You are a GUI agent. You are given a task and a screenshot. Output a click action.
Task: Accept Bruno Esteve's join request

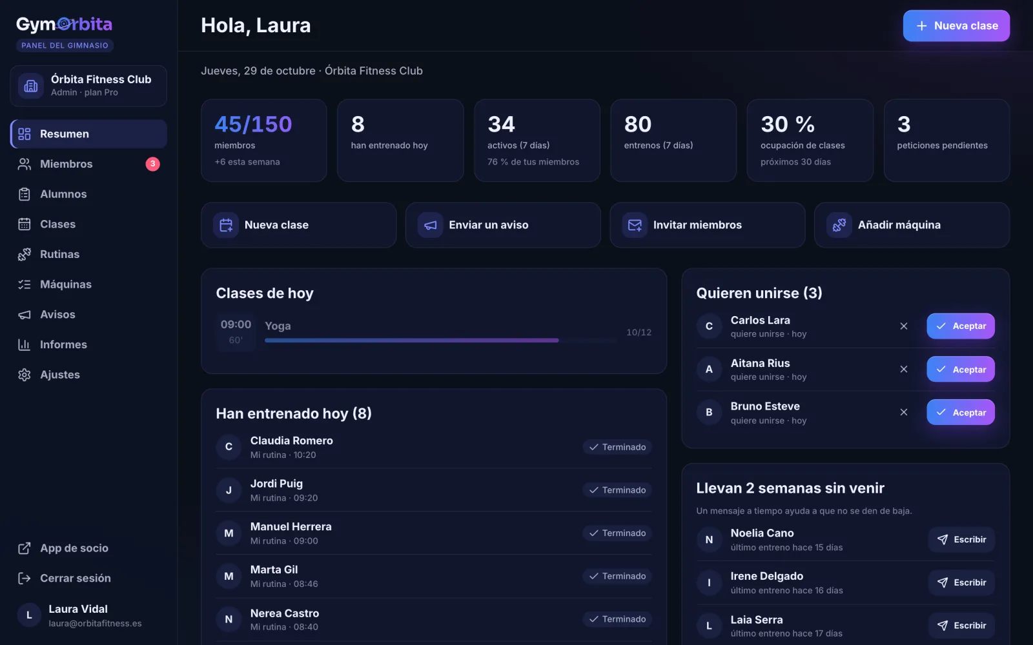click(x=961, y=413)
